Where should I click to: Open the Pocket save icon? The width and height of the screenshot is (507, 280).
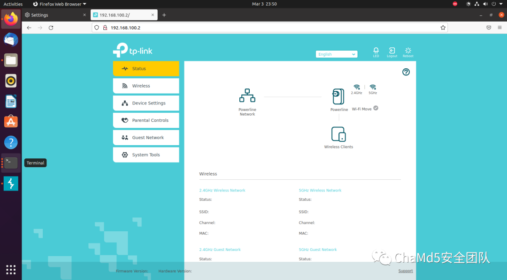pos(489,28)
